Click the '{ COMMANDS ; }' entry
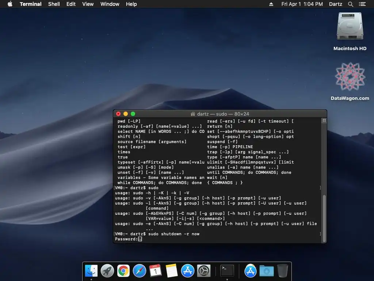 [225, 183]
